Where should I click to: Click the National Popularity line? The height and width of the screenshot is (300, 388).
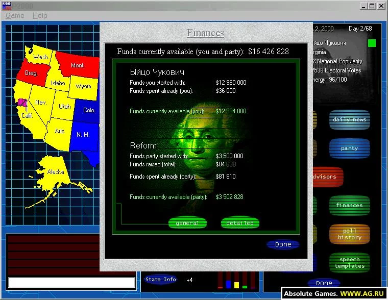click(337, 61)
